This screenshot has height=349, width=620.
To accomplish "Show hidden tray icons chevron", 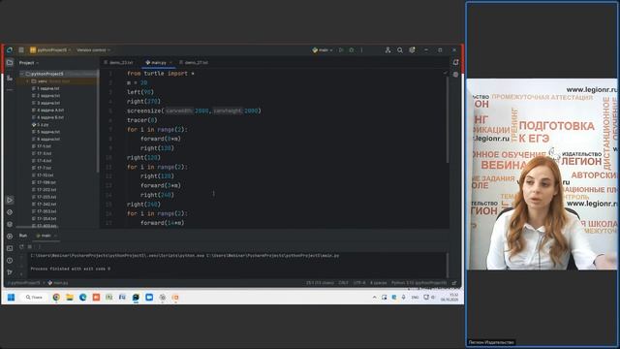I will pyautogui.click(x=375, y=298).
